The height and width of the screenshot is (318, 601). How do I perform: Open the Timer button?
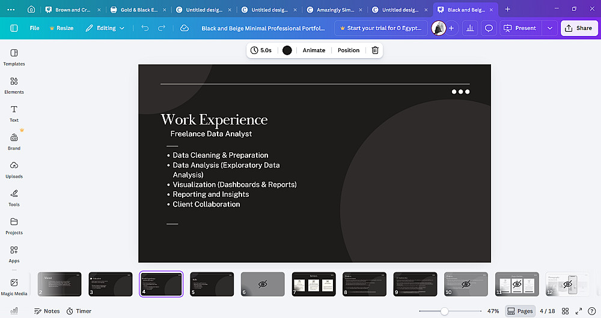click(79, 311)
